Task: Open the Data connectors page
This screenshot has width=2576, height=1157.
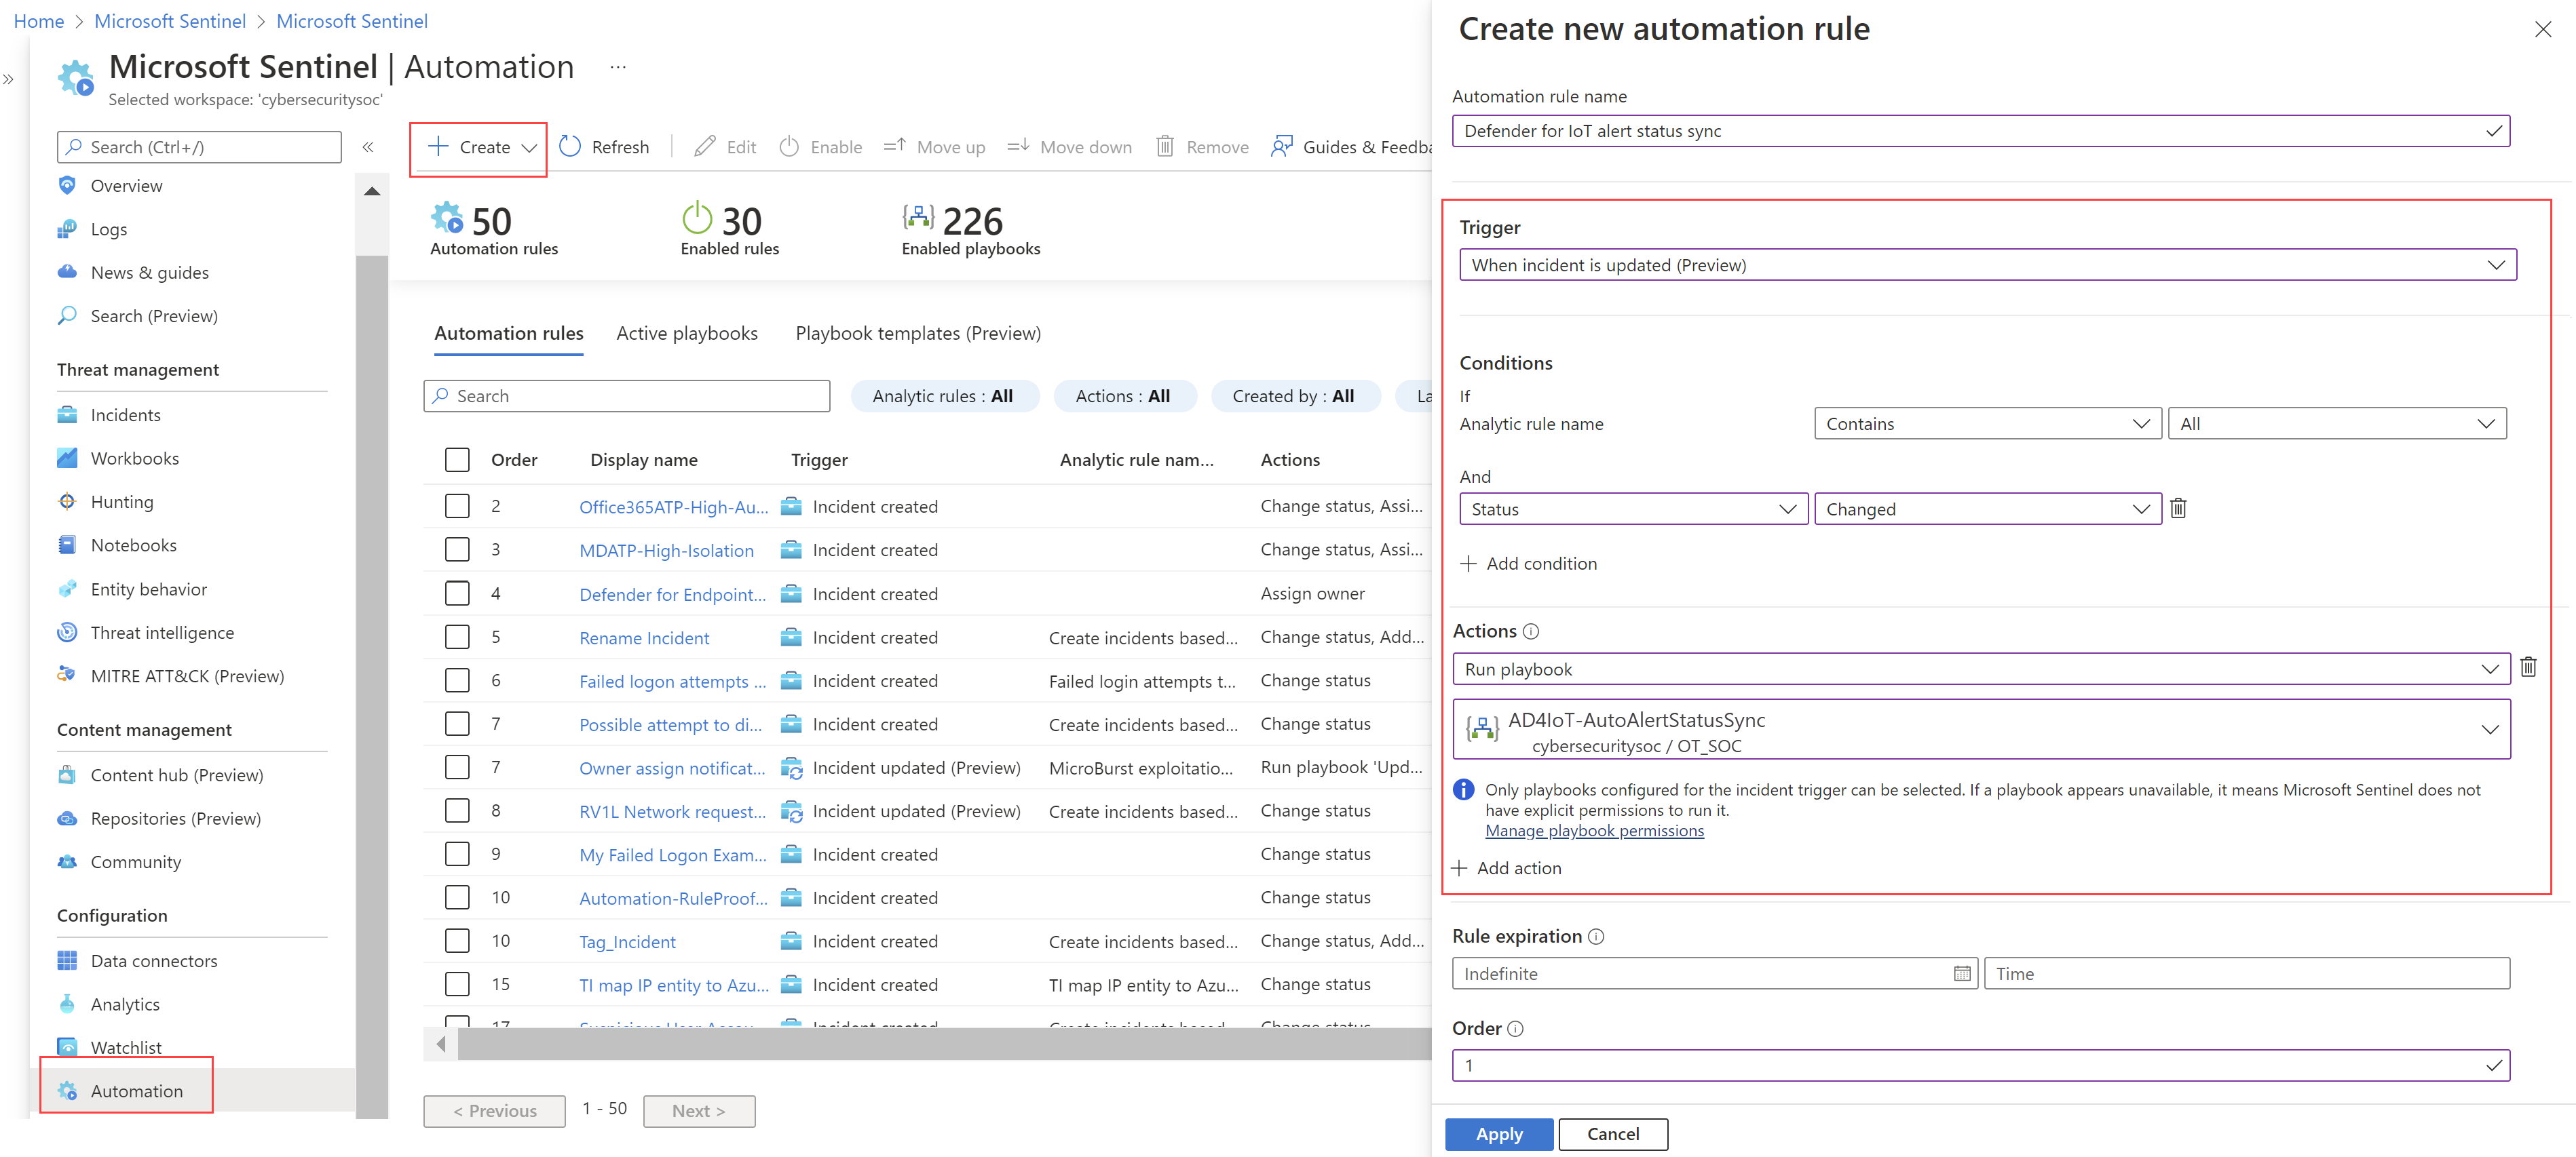Action: click(x=153, y=960)
